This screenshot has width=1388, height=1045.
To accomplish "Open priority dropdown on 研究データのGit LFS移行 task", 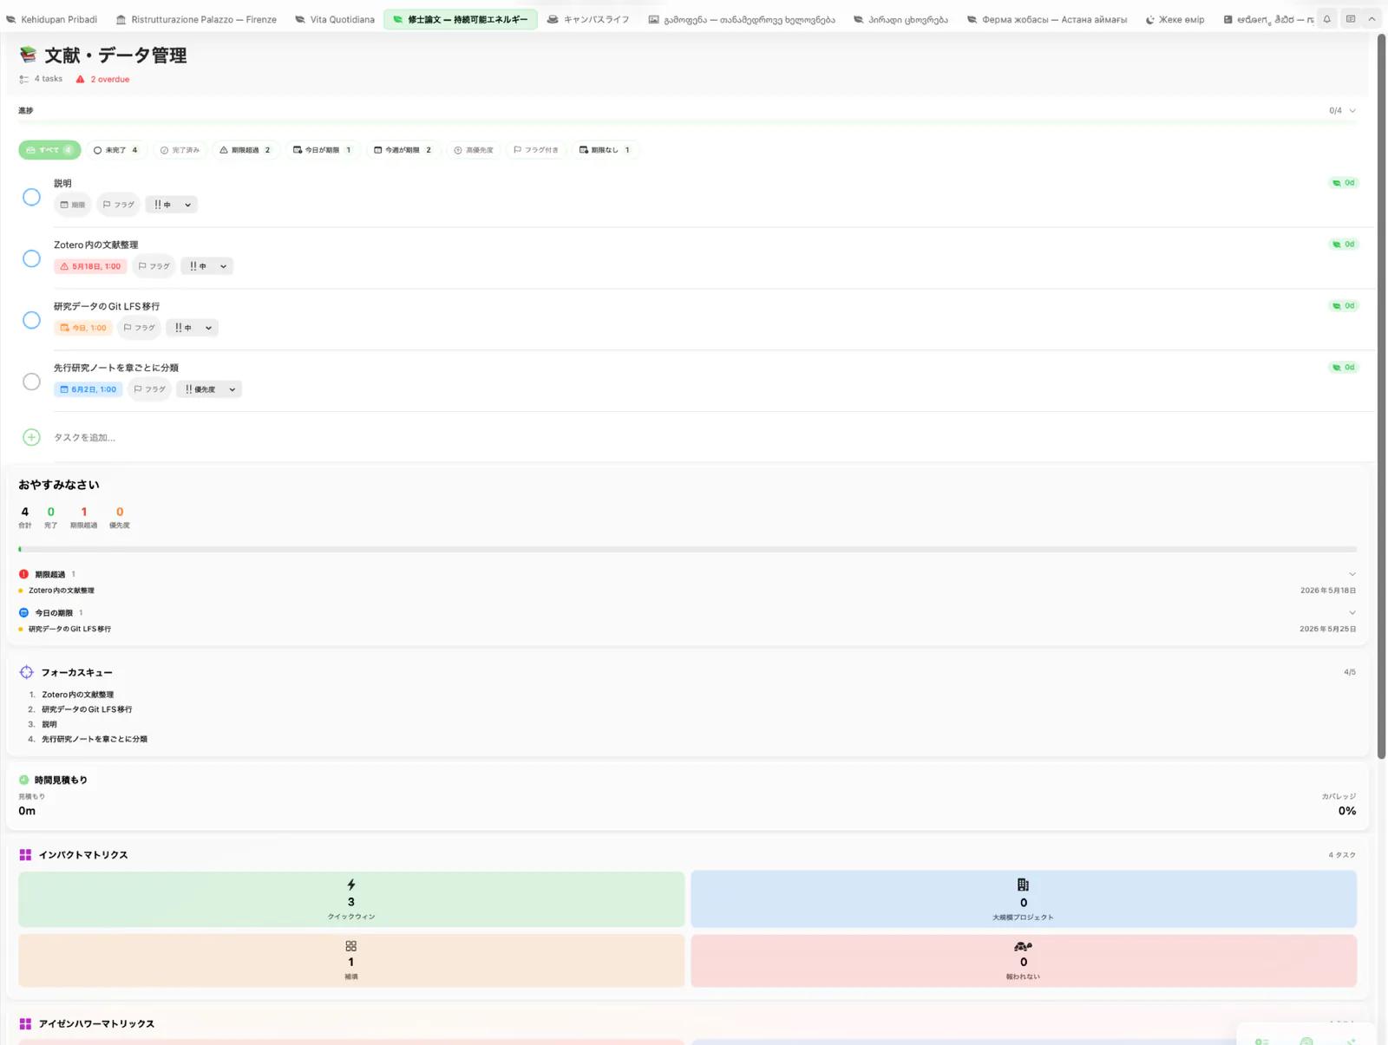I will point(193,328).
